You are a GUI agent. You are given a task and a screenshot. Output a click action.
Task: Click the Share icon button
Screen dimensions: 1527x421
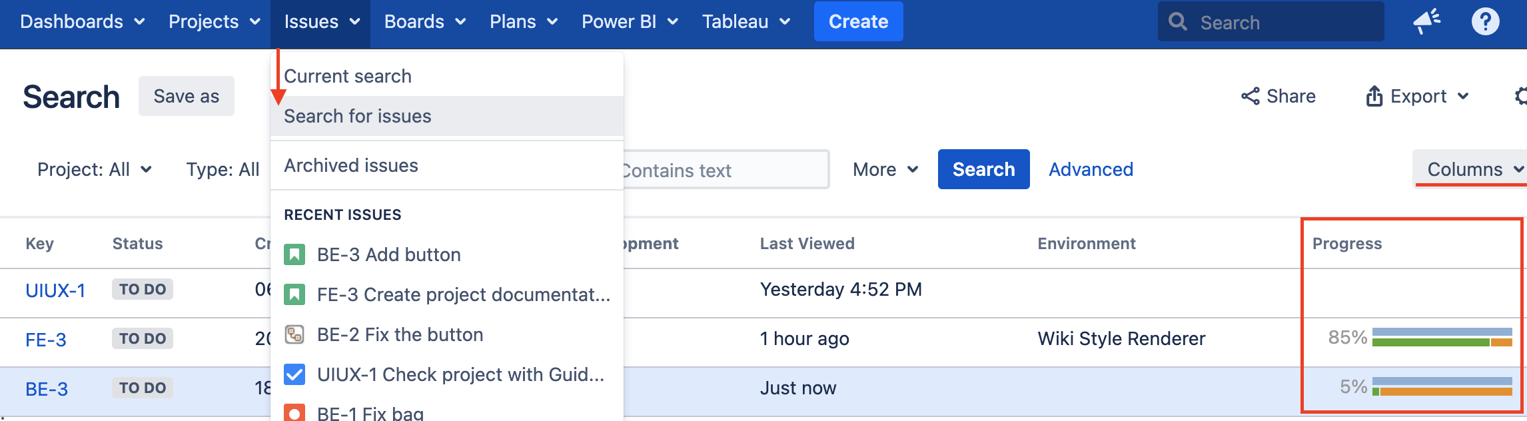point(1250,96)
